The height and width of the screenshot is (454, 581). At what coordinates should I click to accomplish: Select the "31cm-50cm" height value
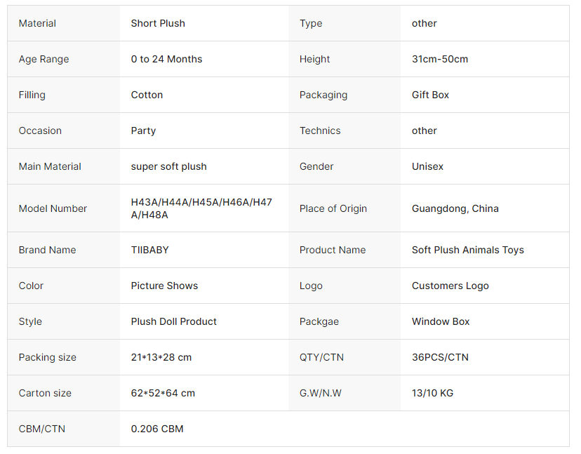pyautogui.click(x=439, y=59)
